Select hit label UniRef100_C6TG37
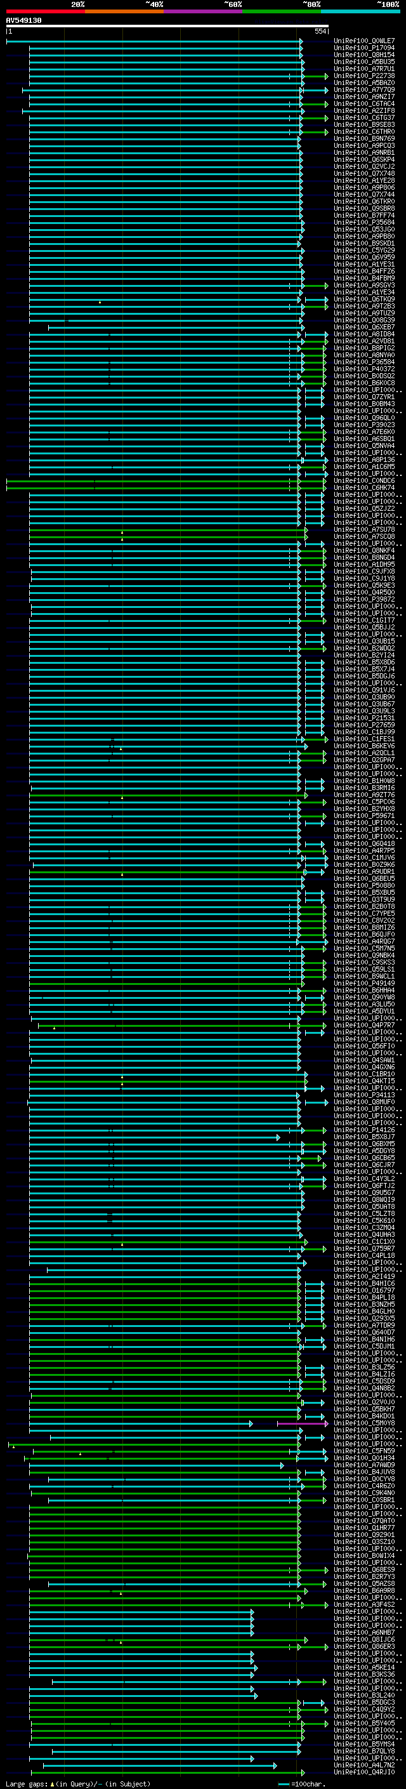This screenshot has height=1789, width=406. click(x=364, y=118)
